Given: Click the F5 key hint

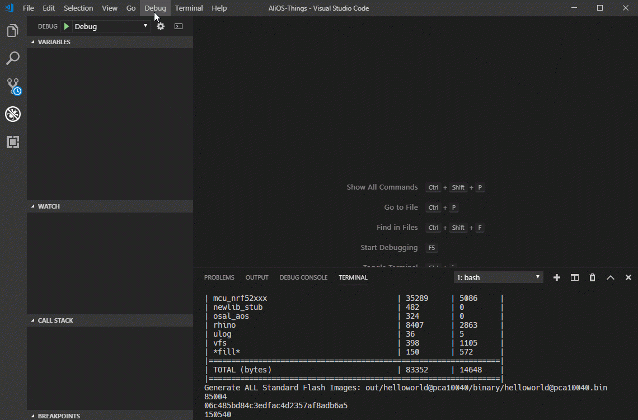Looking at the screenshot, I should point(431,248).
